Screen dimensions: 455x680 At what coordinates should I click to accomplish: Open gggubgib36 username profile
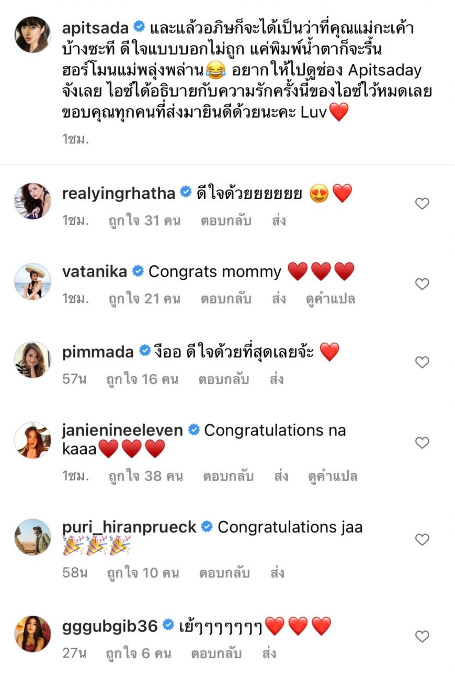click(110, 626)
